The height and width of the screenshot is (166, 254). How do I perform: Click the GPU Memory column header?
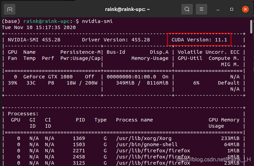(224, 120)
